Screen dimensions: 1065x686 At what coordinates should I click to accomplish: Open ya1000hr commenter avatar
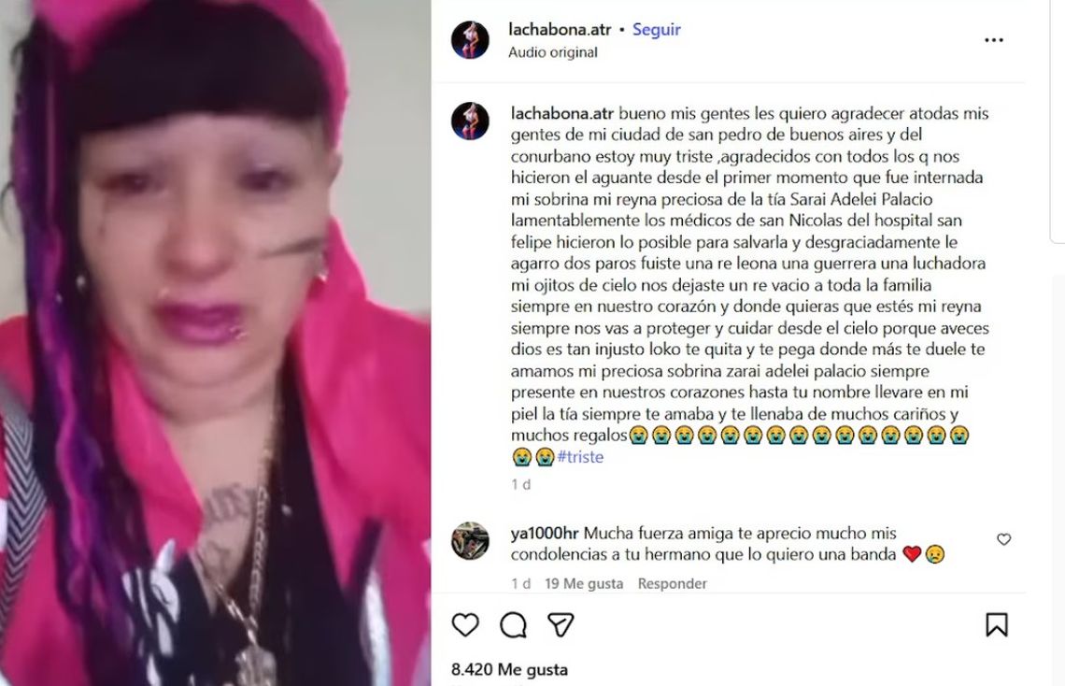(470, 541)
